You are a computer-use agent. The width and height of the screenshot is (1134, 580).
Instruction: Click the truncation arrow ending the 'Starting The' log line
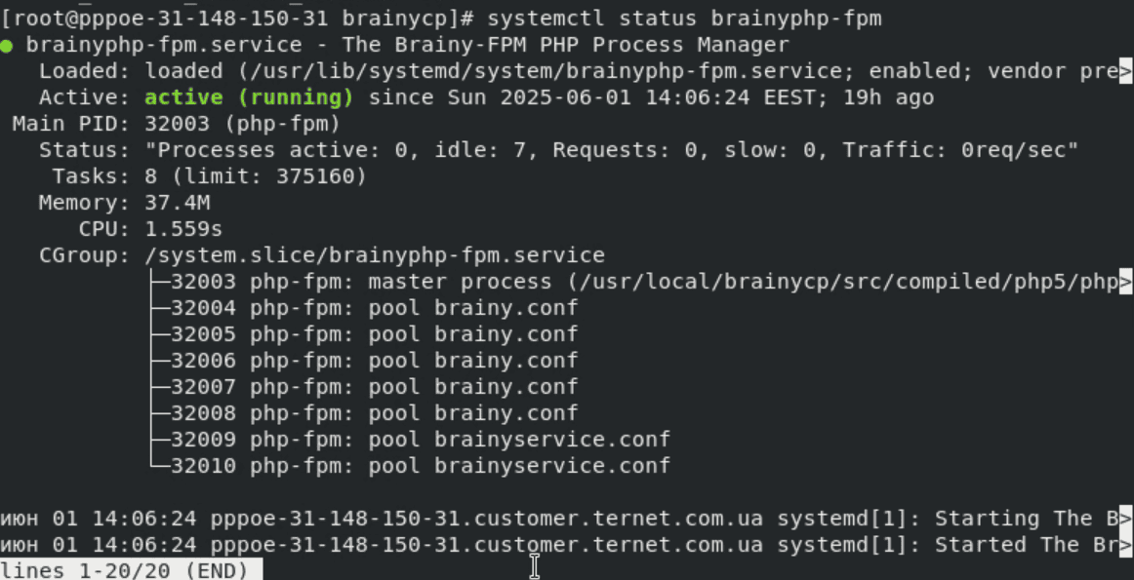1125,519
